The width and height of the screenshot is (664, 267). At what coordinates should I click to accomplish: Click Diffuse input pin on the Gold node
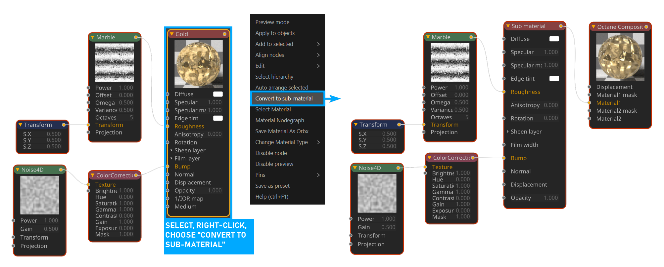(168, 94)
